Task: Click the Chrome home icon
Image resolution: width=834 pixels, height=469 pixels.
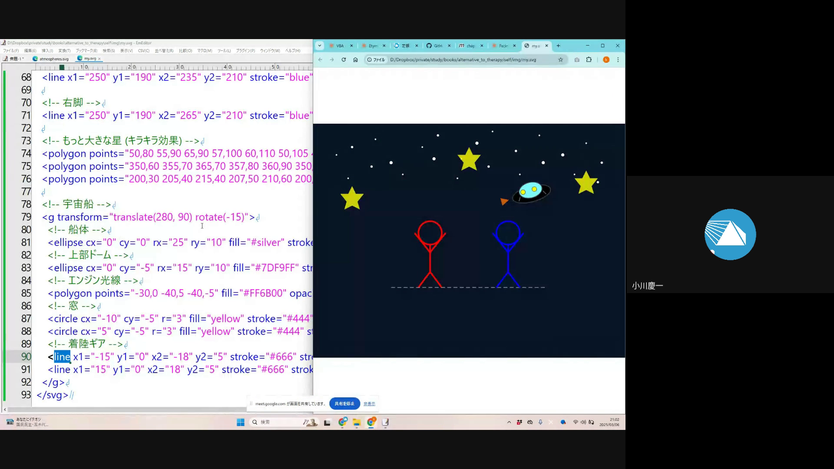Action: point(355,60)
